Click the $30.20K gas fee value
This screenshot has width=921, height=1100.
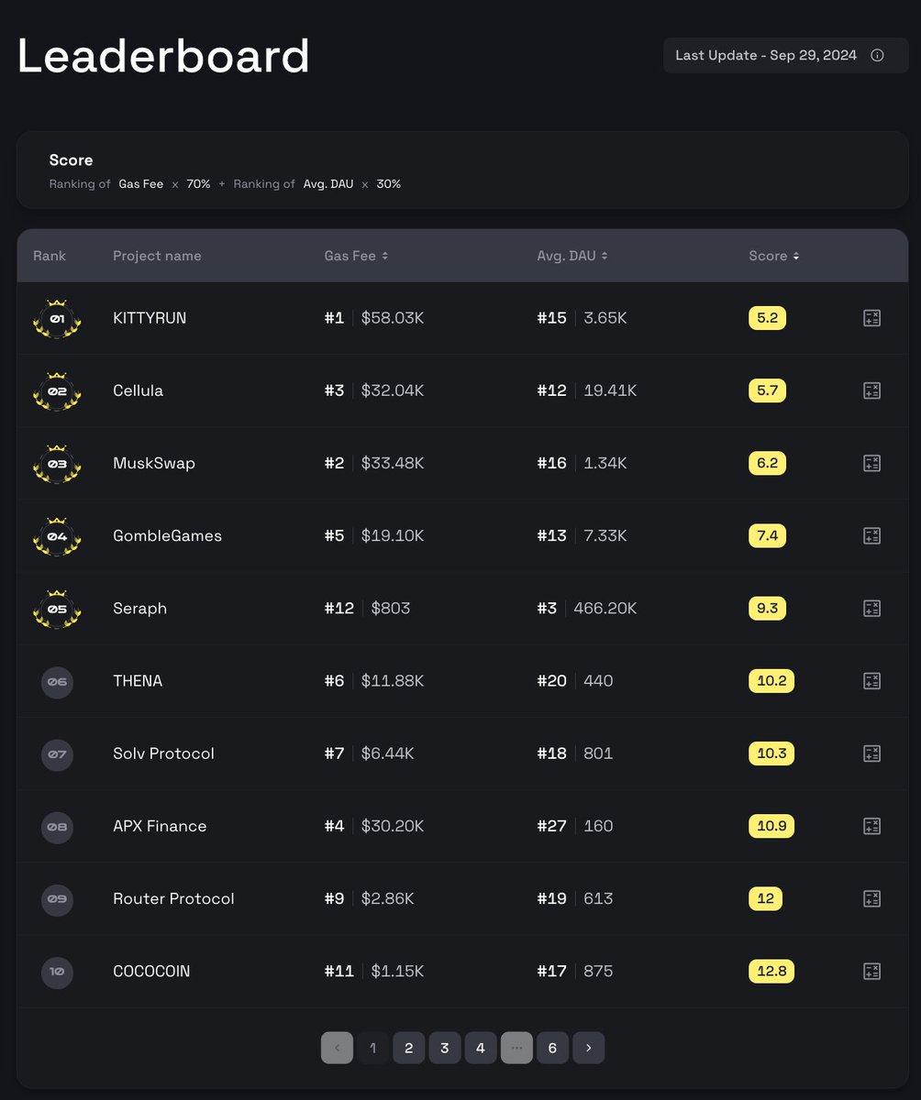tap(393, 826)
